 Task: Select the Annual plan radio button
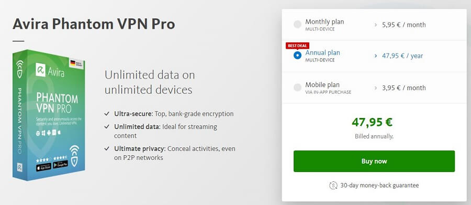point(297,56)
